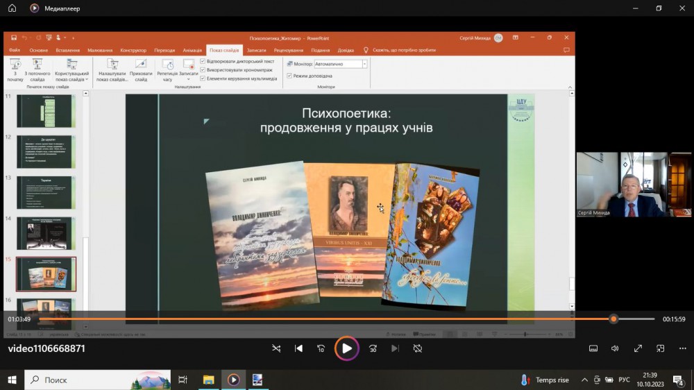694x390 pixels.
Task: Seek using the video progress slider handle
Action: click(x=613, y=319)
